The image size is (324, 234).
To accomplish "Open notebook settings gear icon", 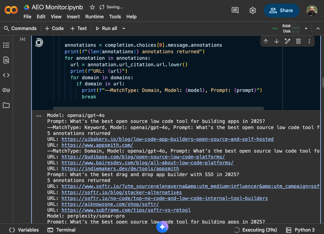I will pyautogui.click(x=253, y=10).
